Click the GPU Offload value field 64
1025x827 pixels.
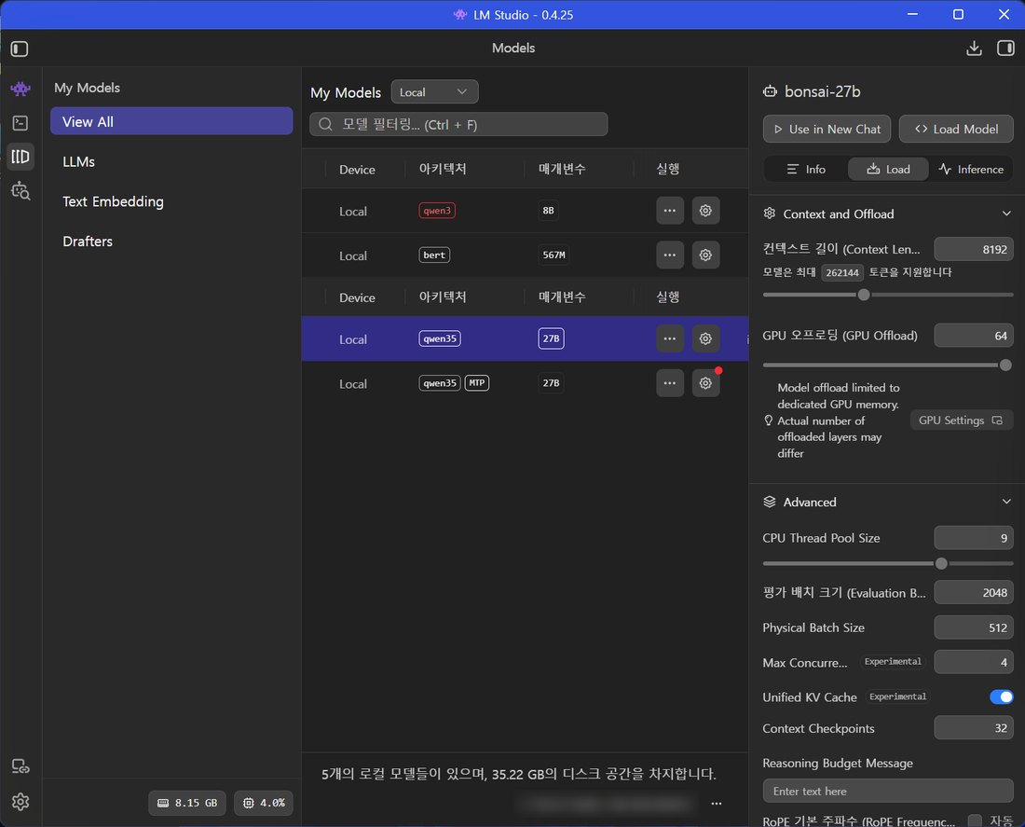pos(974,336)
